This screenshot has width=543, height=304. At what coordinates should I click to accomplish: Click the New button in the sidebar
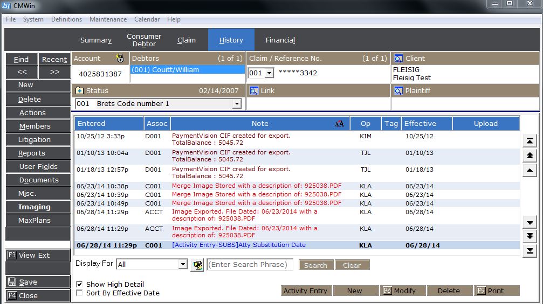pyautogui.click(x=38, y=85)
